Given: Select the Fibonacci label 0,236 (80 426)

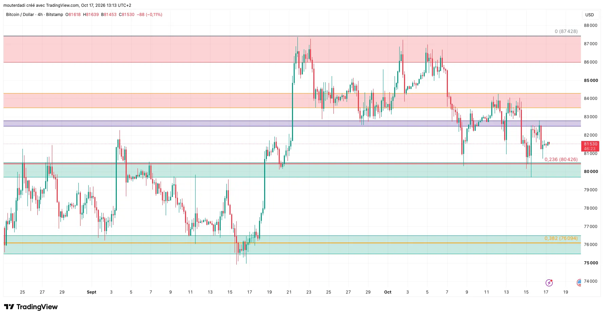Looking at the screenshot, I should point(561,159).
